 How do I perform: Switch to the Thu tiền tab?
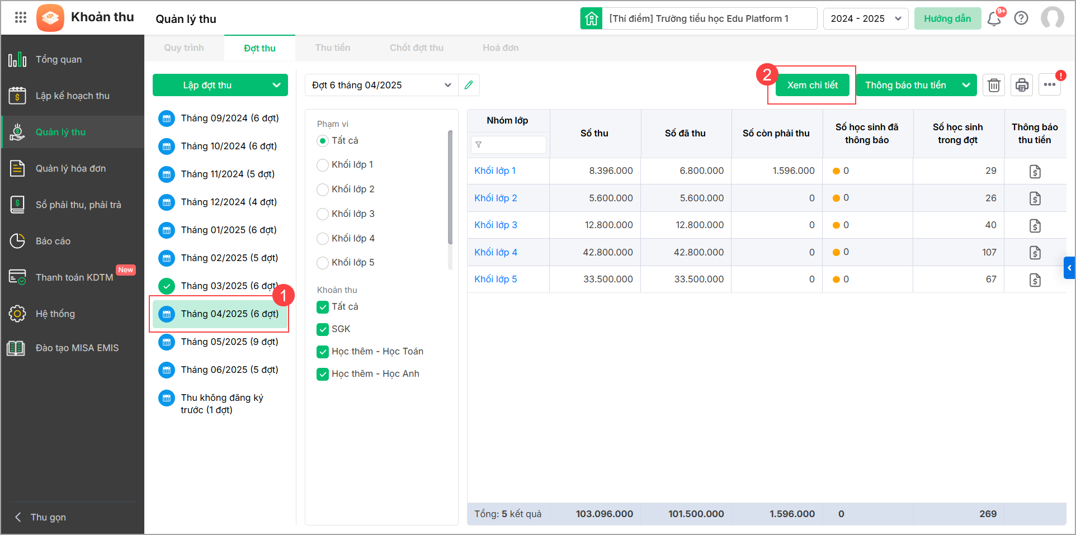(333, 48)
